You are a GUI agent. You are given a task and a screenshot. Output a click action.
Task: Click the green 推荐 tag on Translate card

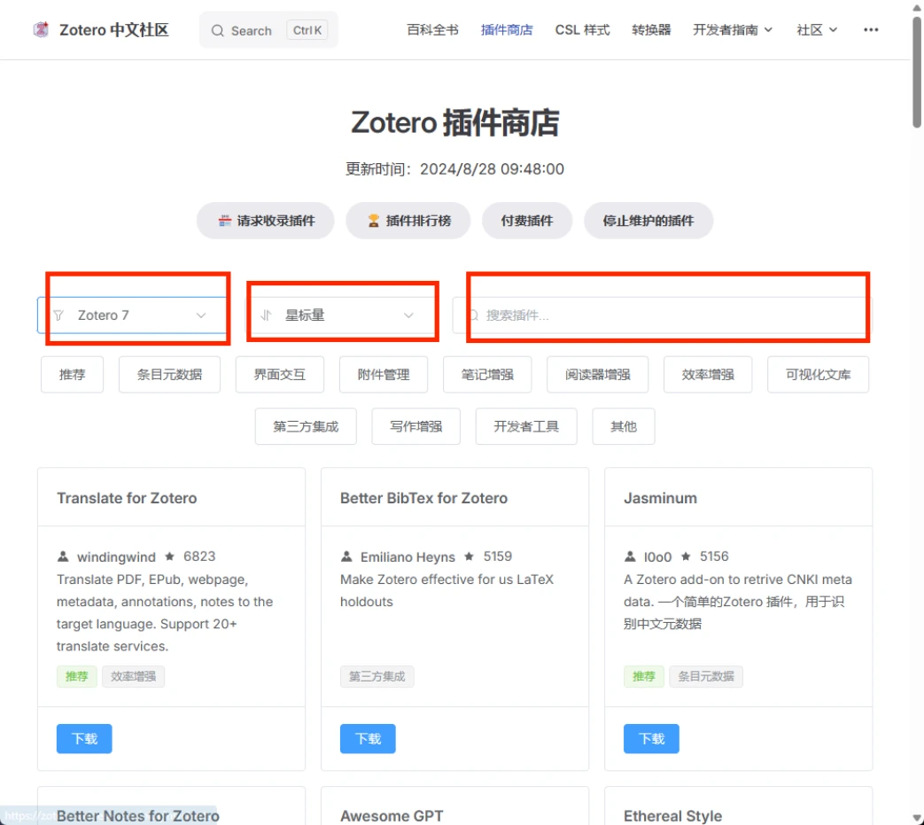(76, 676)
